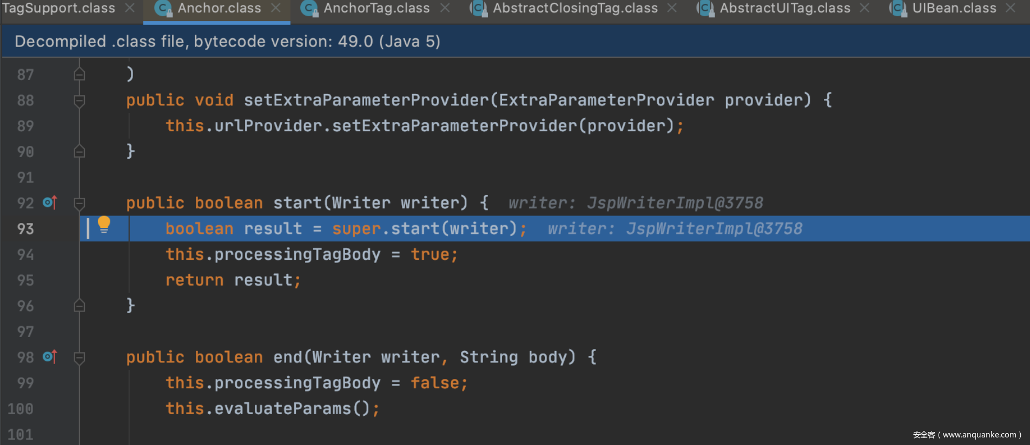1030x445 pixels.
Task: Click fold end marker at line 96
Action: pos(80,306)
